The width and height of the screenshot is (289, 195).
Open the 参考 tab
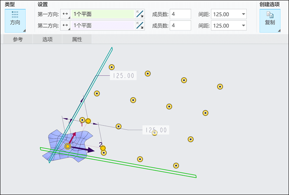18,39
